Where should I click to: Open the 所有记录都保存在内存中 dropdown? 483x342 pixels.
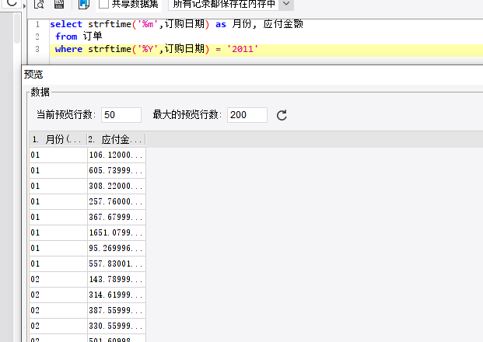(286, 4)
